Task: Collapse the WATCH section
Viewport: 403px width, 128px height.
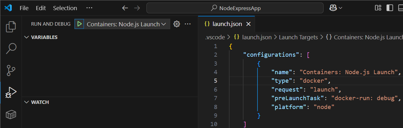Action: (26, 102)
